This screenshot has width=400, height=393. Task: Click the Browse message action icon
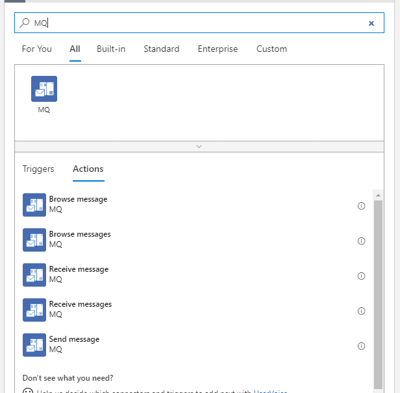34,205
